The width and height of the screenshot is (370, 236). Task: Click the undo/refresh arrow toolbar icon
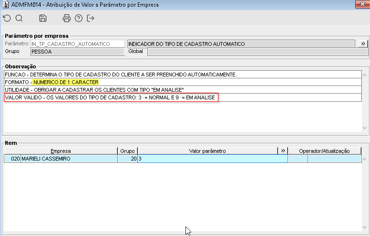[x=7, y=18]
